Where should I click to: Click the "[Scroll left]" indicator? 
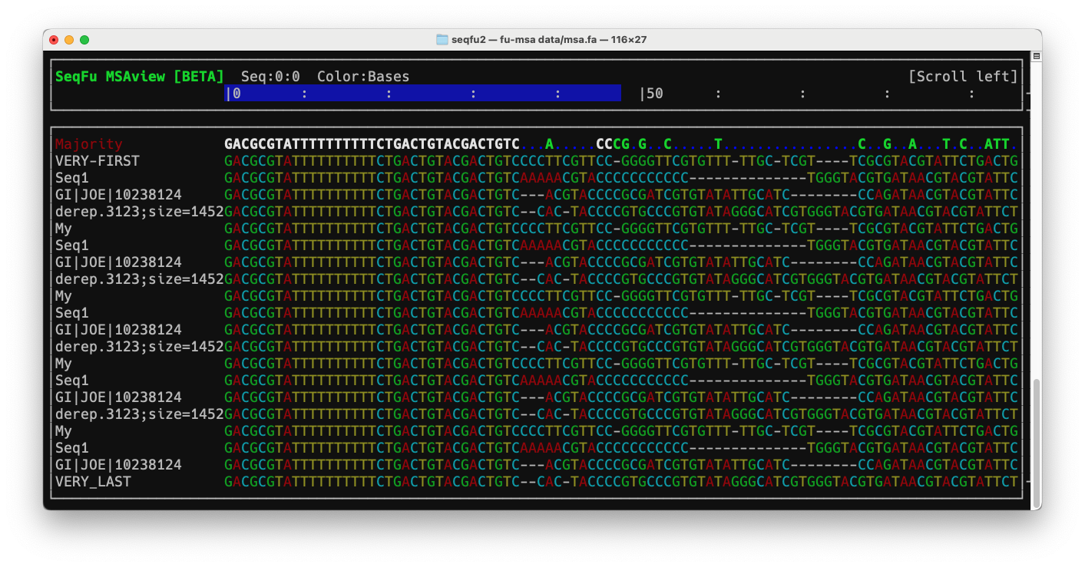pos(963,77)
